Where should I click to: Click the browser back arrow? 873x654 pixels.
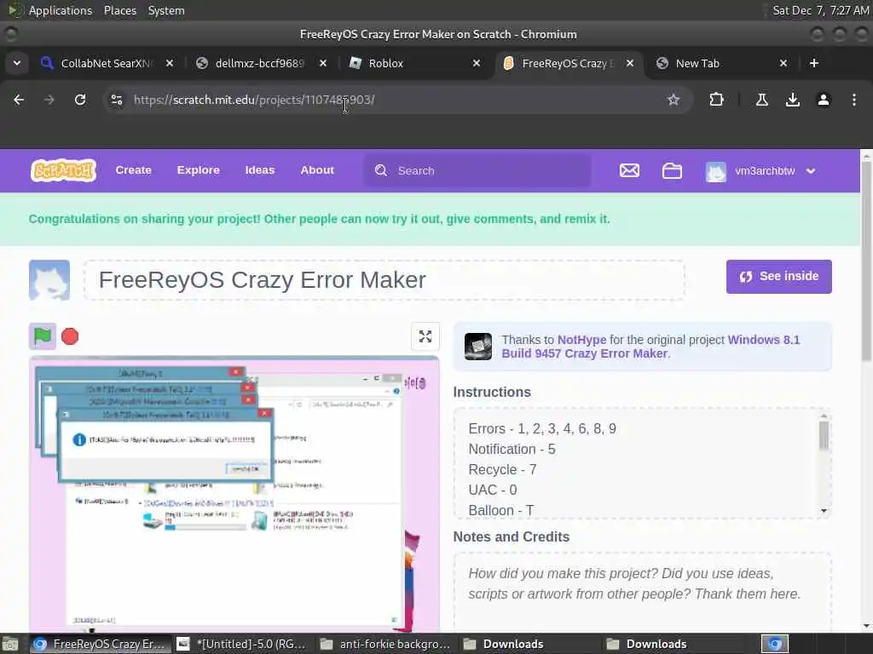pos(19,100)
